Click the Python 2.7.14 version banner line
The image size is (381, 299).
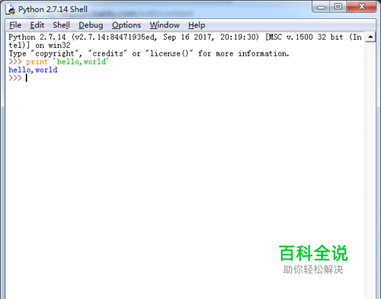[185, 37]
